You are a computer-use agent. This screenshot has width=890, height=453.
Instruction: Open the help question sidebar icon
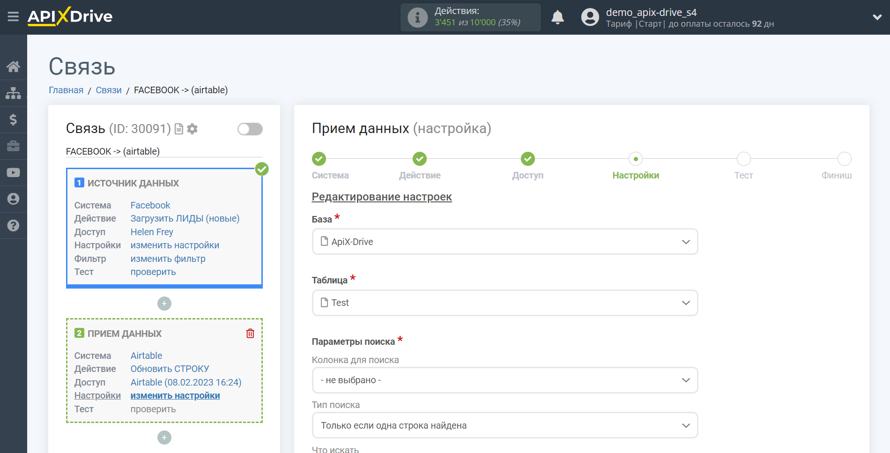[x=13, y=225]
